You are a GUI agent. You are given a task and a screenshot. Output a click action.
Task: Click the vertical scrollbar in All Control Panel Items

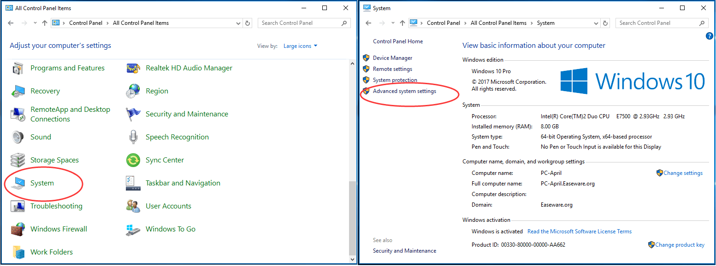click(353, 216)
